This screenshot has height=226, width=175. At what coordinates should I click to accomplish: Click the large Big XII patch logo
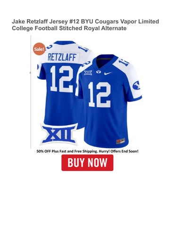pos(59,134)
